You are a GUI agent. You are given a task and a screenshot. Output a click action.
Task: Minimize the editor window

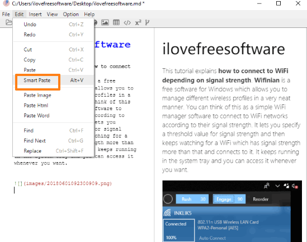coord(259,3)
